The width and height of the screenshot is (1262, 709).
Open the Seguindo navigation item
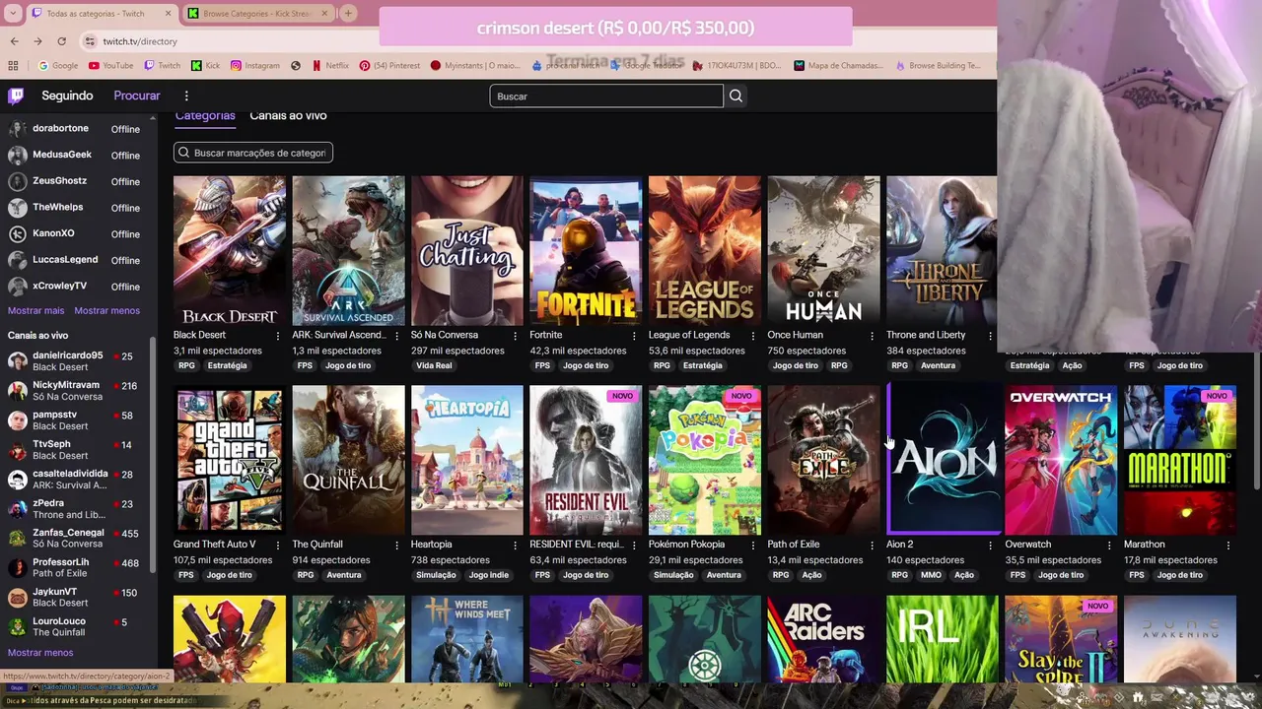pyautogui.click(x=67, y=96)
